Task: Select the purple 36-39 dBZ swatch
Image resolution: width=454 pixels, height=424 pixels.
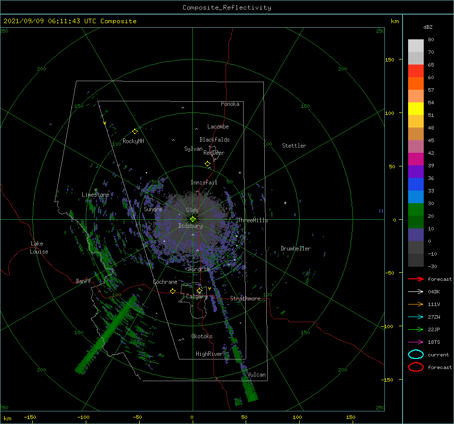Action: pos(416,172)
